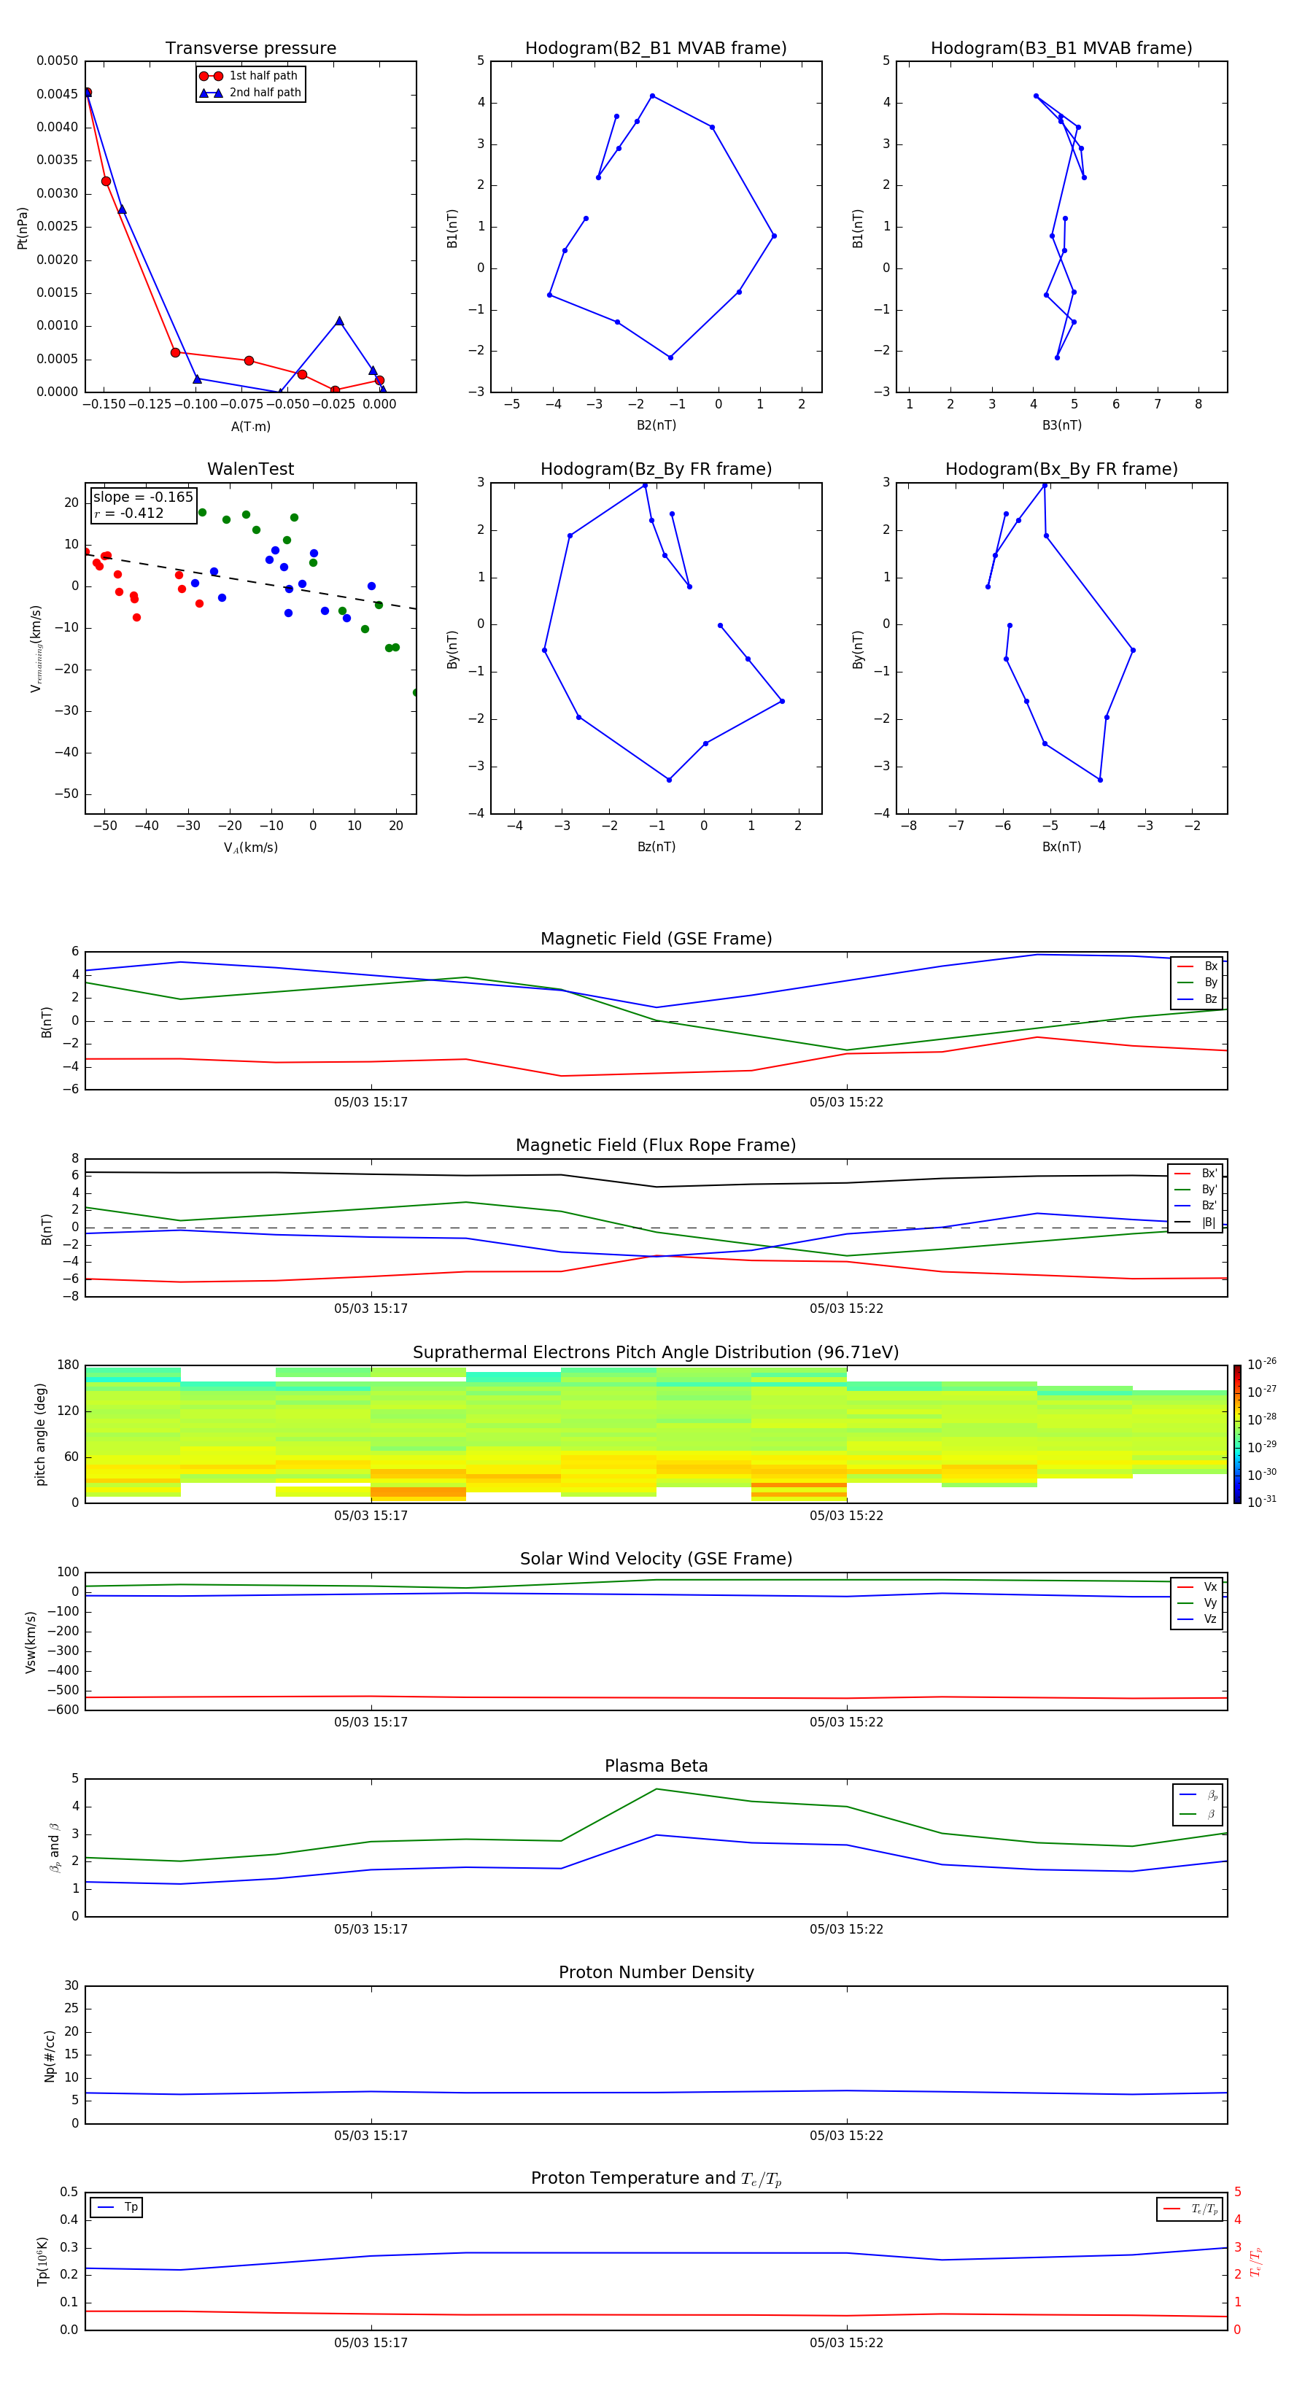Click the 'Bz(nT)' x-axis label

point(656,847)
